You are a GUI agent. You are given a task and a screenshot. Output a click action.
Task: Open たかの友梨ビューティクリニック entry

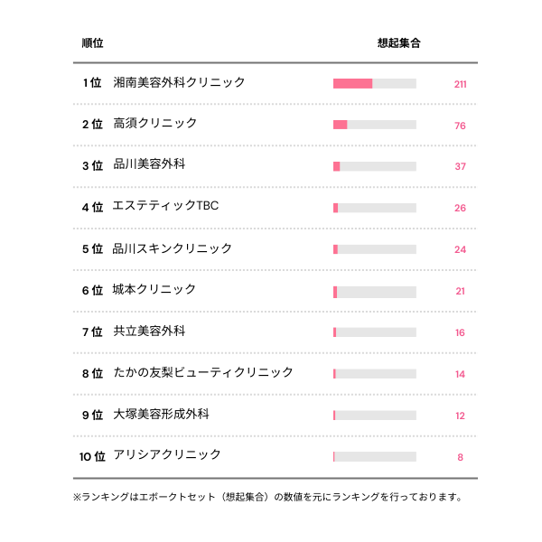tap(203, 373)
